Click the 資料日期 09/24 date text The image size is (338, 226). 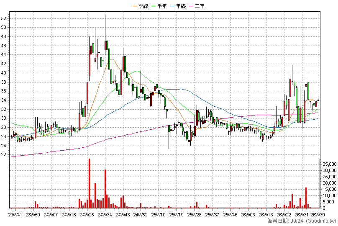click(285, 221)
